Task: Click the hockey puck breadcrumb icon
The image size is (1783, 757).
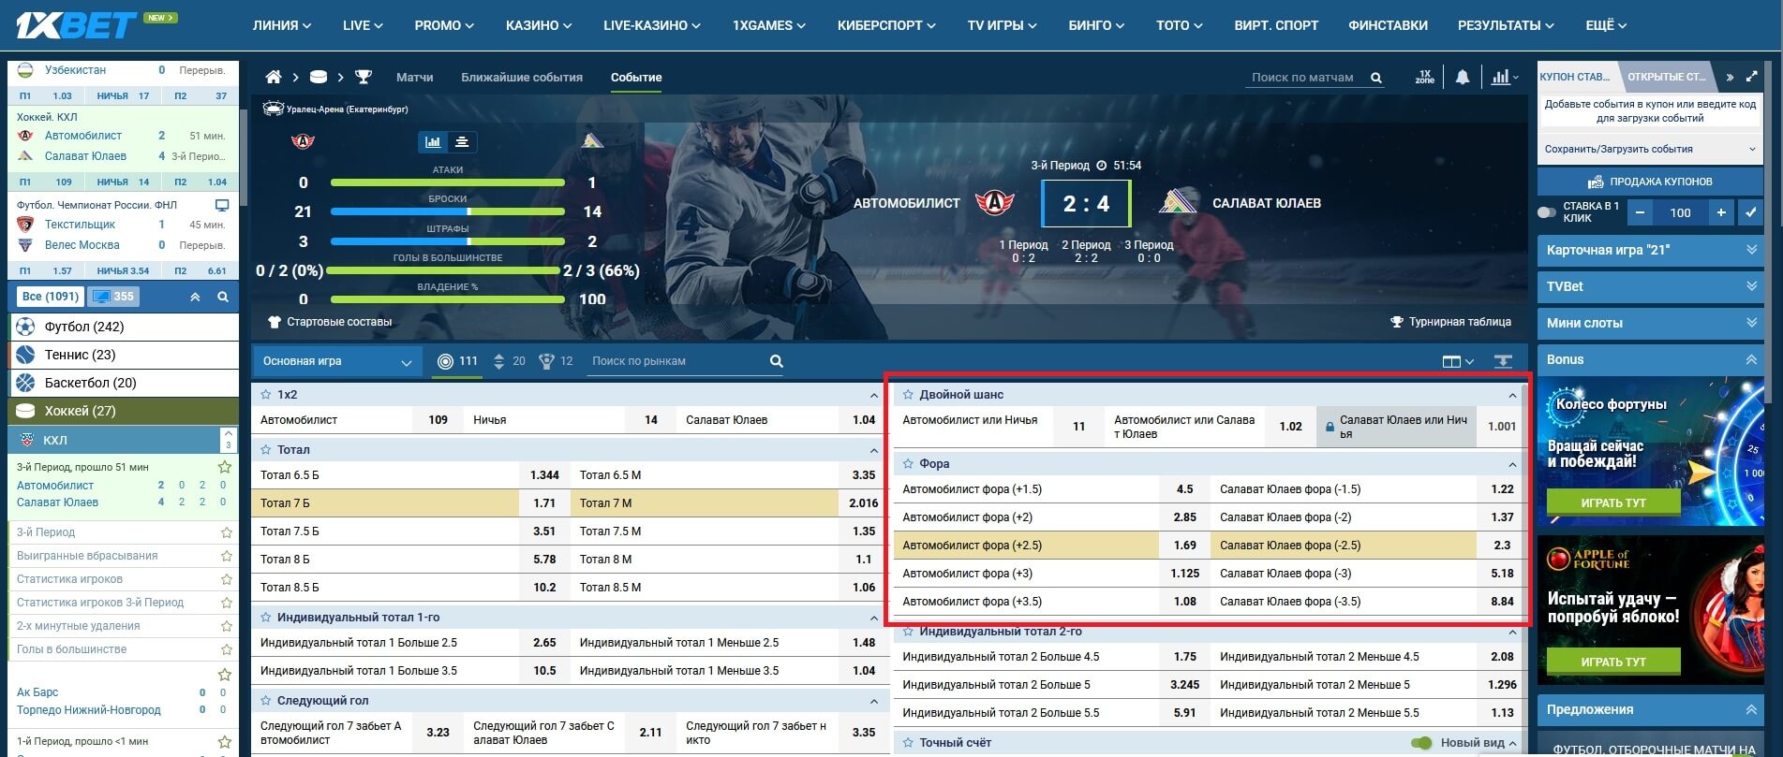Action: (319, 78)
